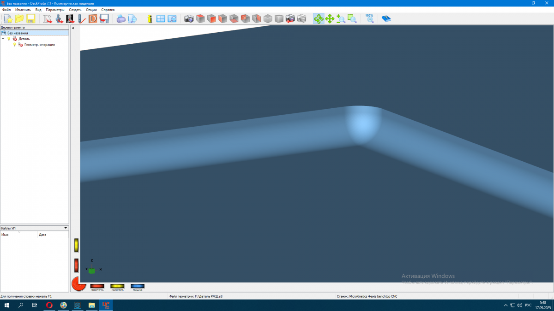The width and height of the screenshot is (554, 311).
Task: Click the zoom 100% icon
Action: click(x=369, y=19)
